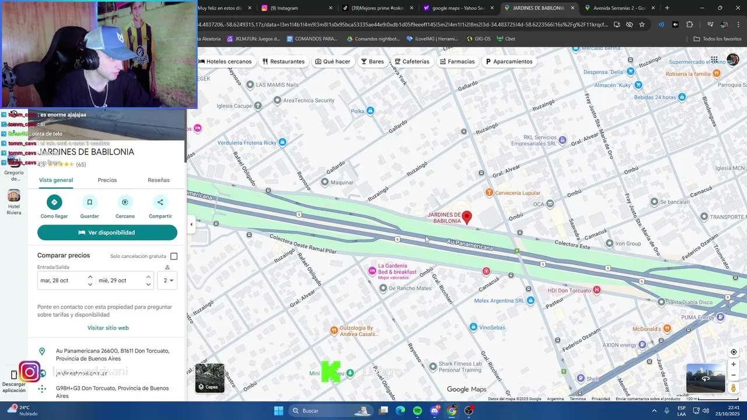The image size is (747, 420).
Task: Select the Verdulería Frutería Ricky marker
Action: click(x=282, y=142)
